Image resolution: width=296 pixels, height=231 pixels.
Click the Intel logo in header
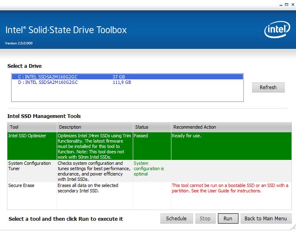pyautogui.click(x=277, y=30)
